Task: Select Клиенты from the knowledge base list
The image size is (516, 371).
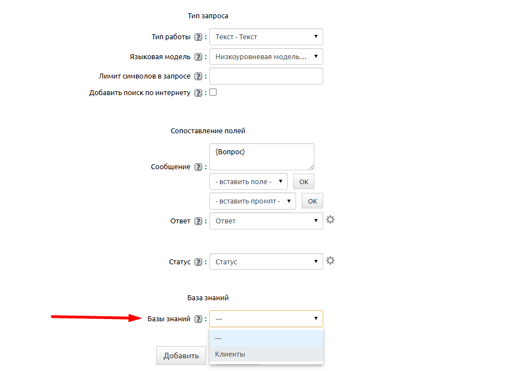Action: click(x=266, y=354)
